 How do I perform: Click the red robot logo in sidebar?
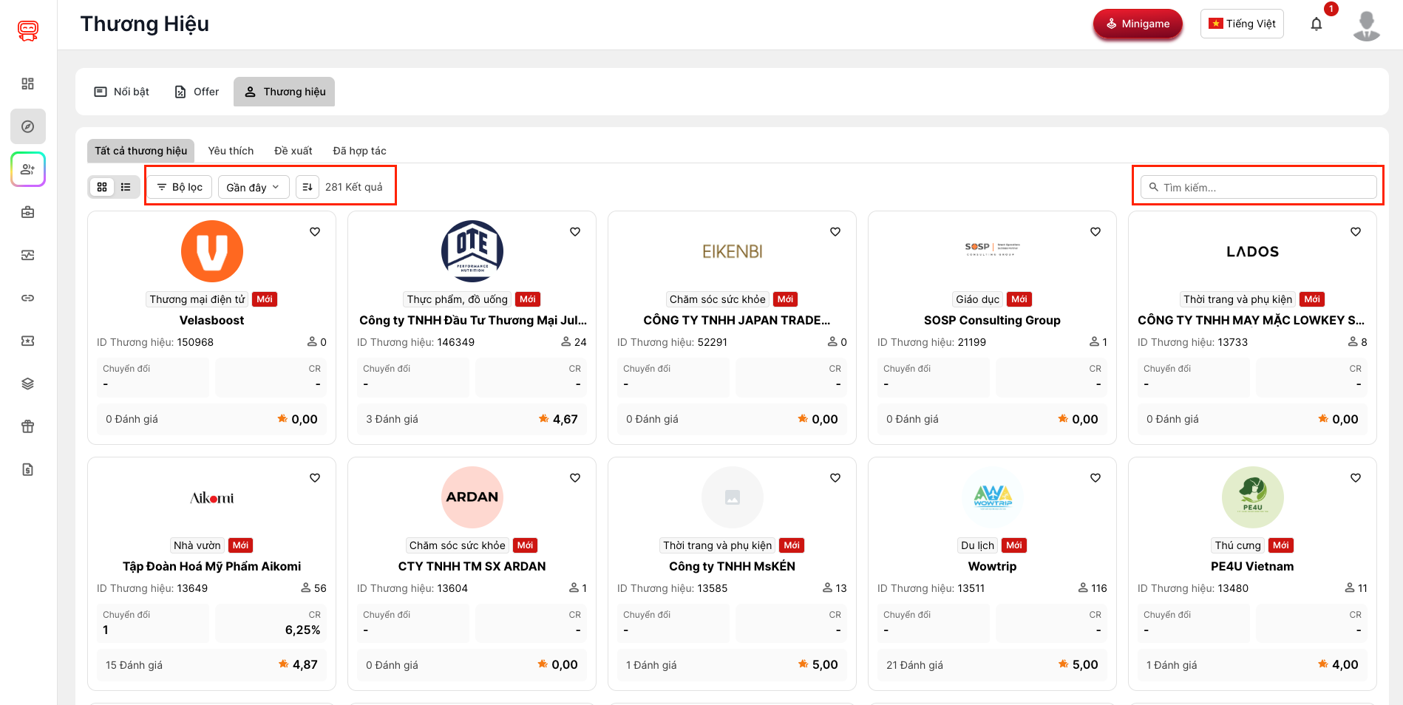[28, 30]
